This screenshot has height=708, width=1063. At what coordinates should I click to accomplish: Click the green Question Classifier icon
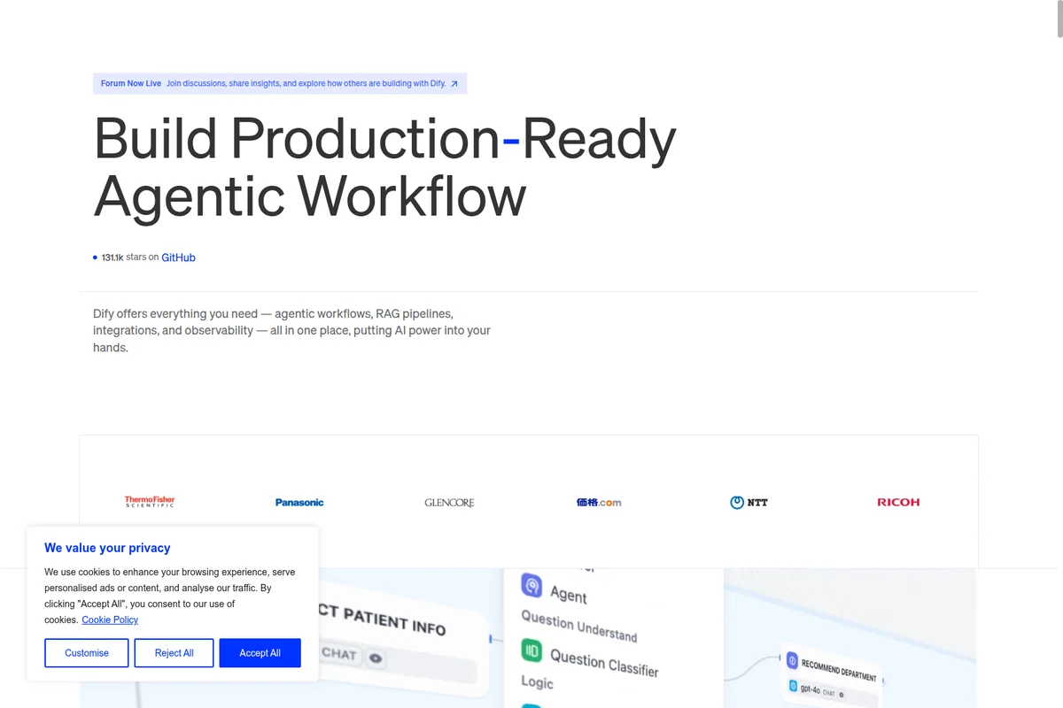[531, 650]
